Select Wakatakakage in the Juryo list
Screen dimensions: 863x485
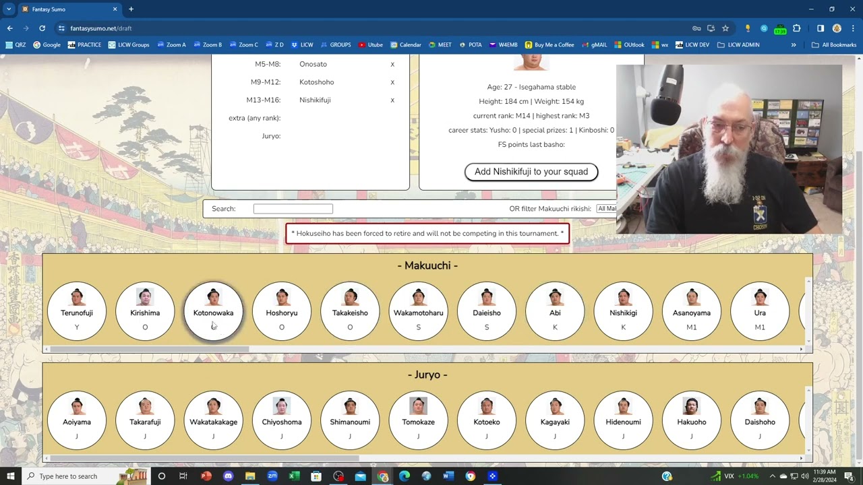(213, 420)
